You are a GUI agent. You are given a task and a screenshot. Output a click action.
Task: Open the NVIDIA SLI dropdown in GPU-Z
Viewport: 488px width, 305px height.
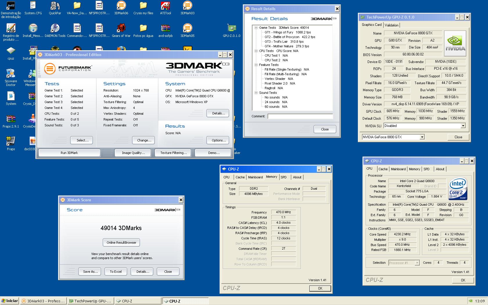point(463,126)
